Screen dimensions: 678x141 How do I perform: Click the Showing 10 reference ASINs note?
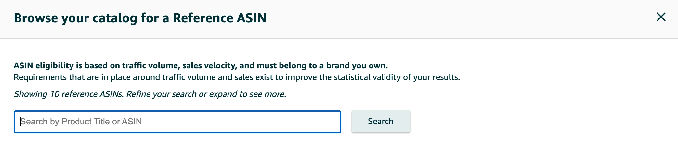coord(150,94)
